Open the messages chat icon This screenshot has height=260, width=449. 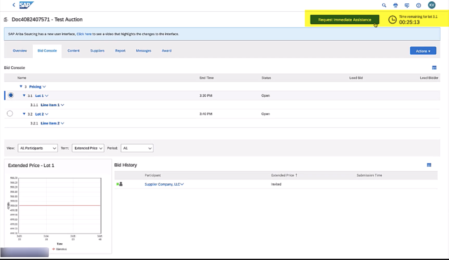click(407, 5)
